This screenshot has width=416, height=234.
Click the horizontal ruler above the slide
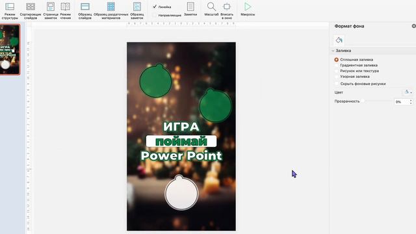pos(181,24)
